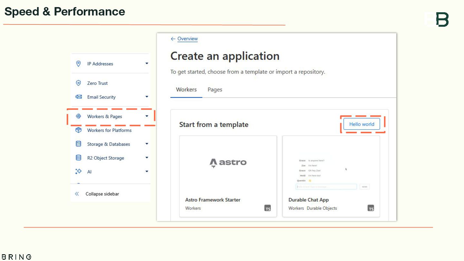This screenshot has width=464, height=261.
Task: Click the Speed & Performance slide title
Action: (65, 12)
